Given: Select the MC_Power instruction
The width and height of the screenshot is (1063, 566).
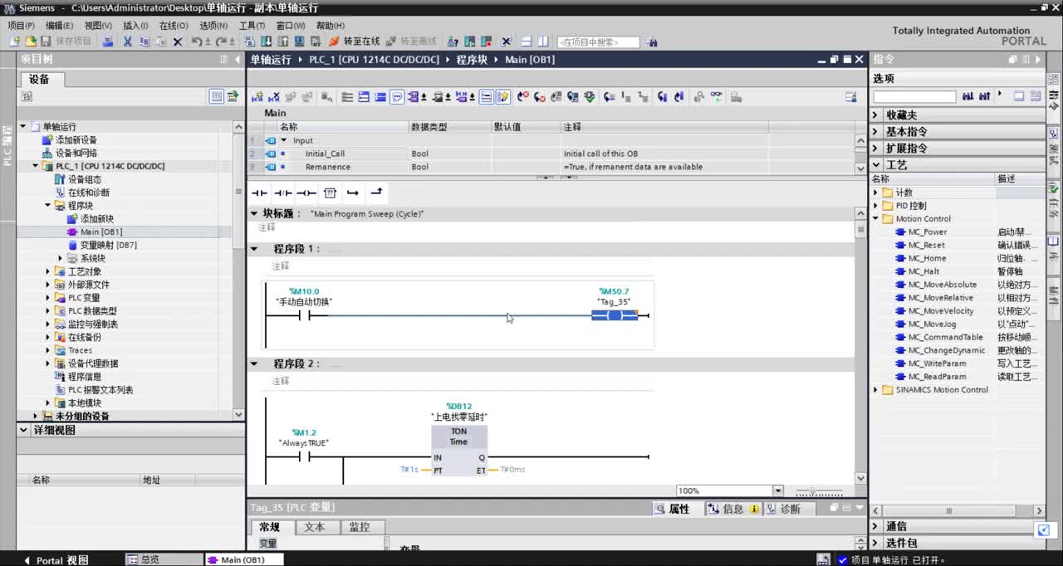Looking at the screenshot, I should [927, 232].
